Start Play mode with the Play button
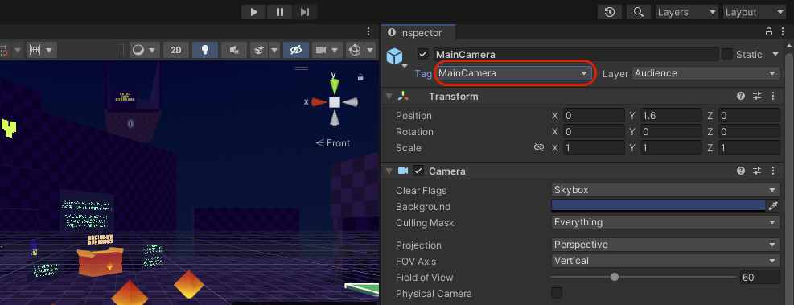Viewport: 794px width, 305px height. 254,12
